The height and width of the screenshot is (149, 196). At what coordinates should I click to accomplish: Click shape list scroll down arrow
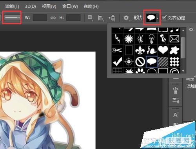point(183,71)
